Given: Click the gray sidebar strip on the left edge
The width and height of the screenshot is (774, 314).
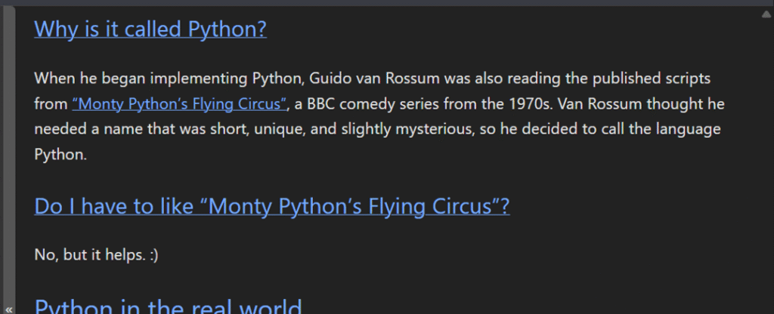Looking at the screenshot, I should [9, 151].
